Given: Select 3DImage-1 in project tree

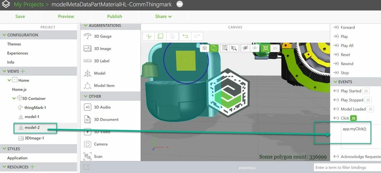Looking at the screenshot, I should coord(34,138).
